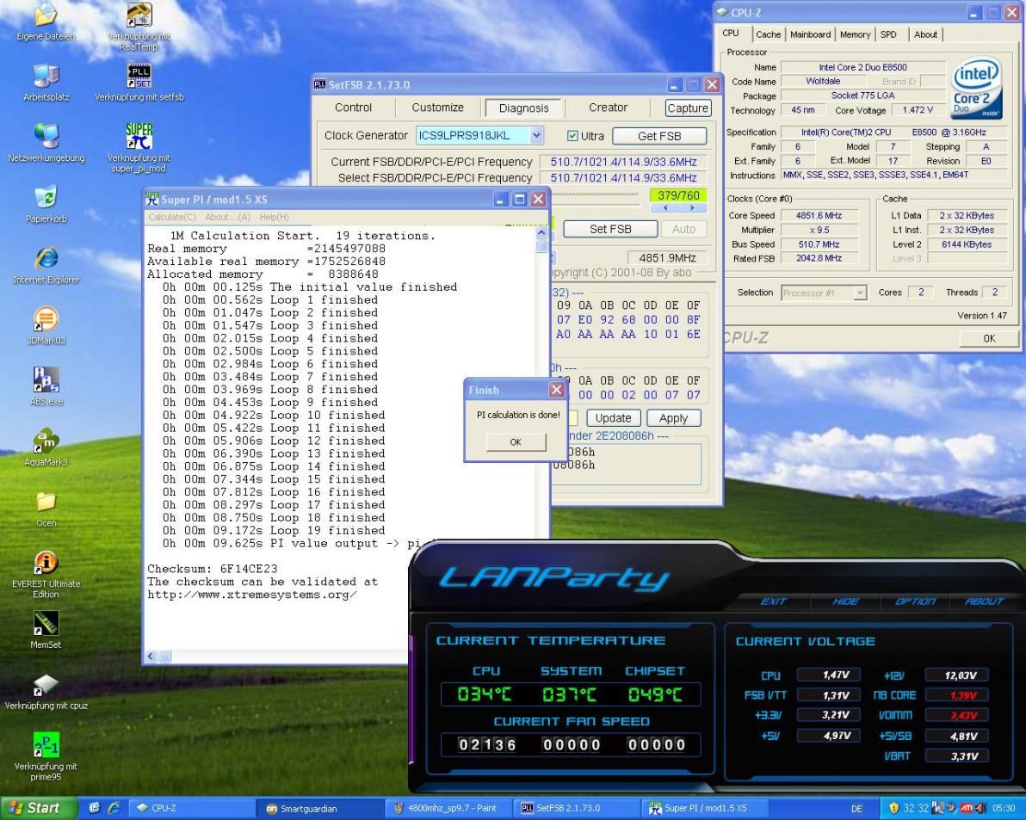1026x820 pixels.
Task: Click the FSB slider left arrow in SetFSB
Action: click(x=664, y=208)
